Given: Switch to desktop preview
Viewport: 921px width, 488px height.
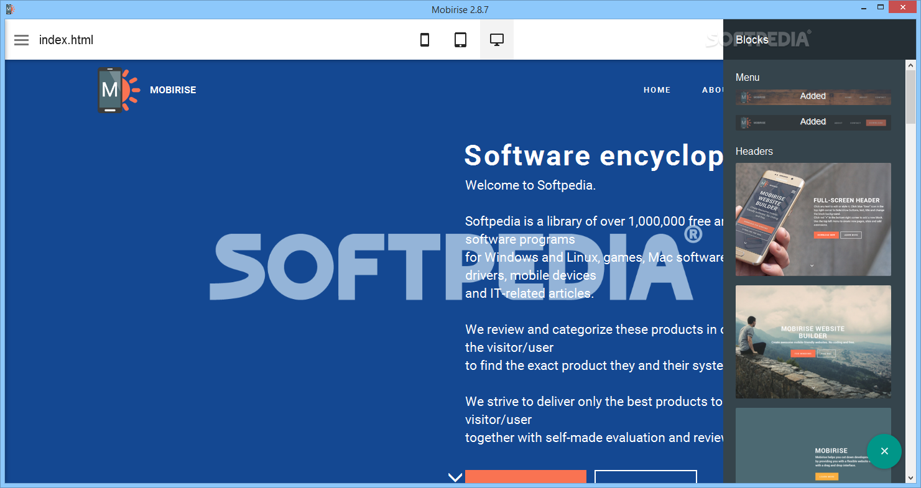Looking at the screenshot, I should coord(496,40).
